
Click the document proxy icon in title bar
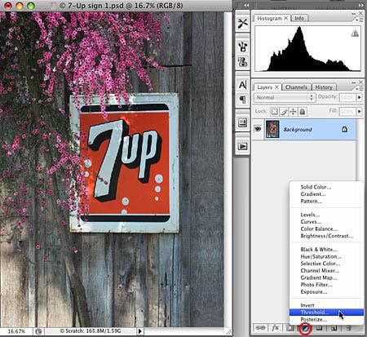coord(53,6)
